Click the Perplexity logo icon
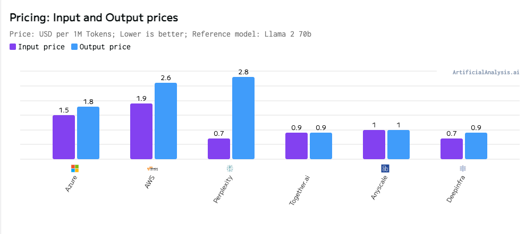Viewport: 525px width, 234px height. click(x=230, y=168)
